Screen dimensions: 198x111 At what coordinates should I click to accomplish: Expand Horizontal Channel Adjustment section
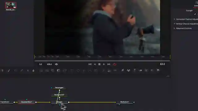pyautogui.click(x=174, y=19)
